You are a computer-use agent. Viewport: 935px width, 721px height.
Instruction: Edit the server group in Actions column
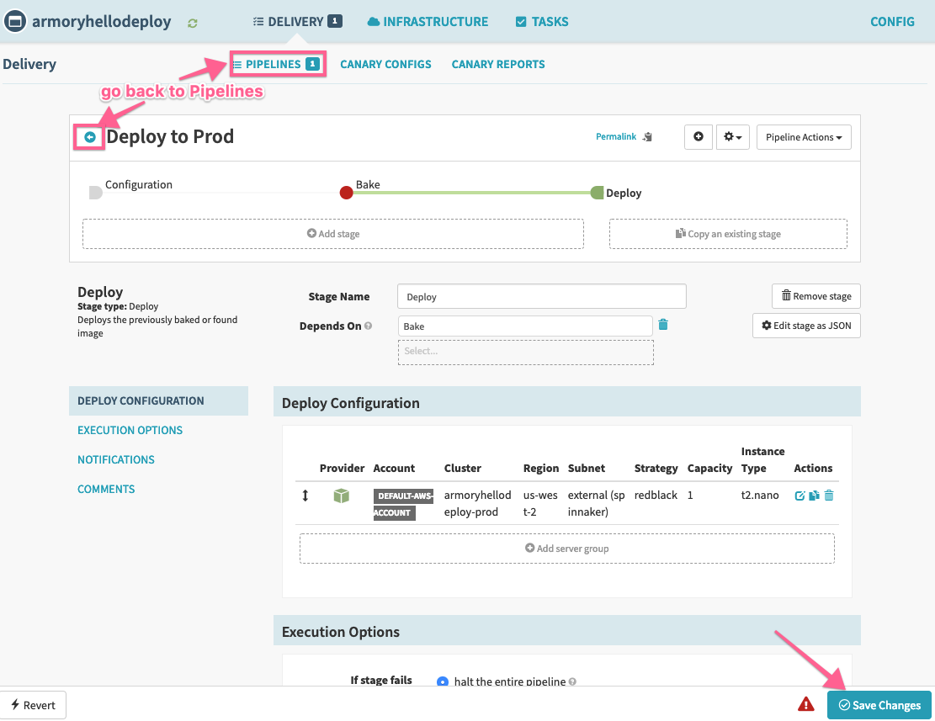(x=800, y=496)
